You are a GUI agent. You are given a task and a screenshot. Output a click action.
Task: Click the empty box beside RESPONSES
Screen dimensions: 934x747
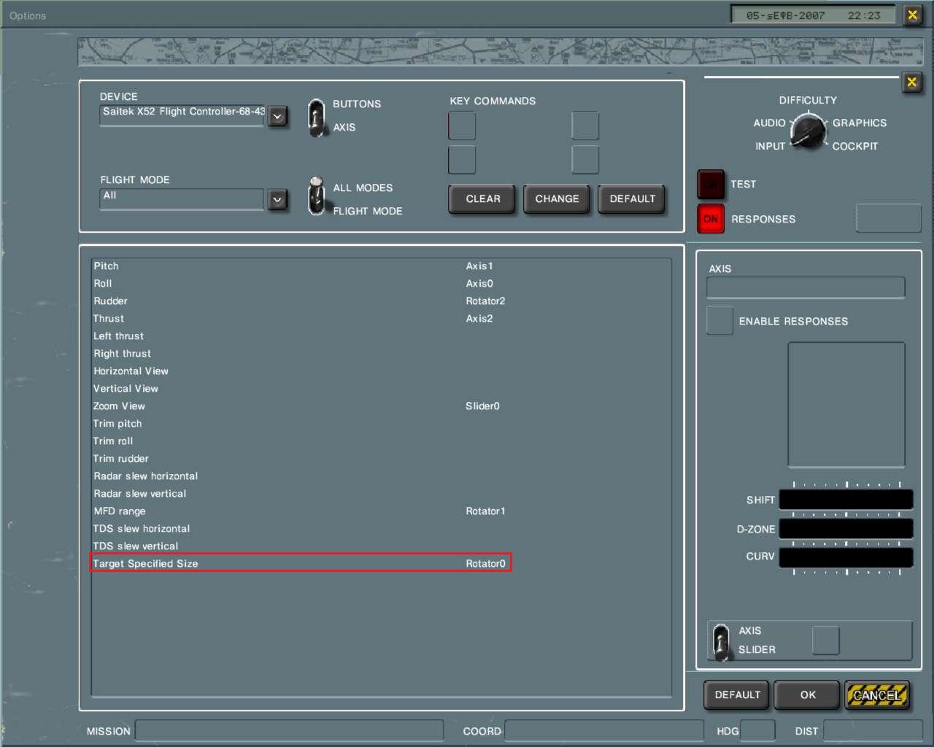(x=888, y=219)
